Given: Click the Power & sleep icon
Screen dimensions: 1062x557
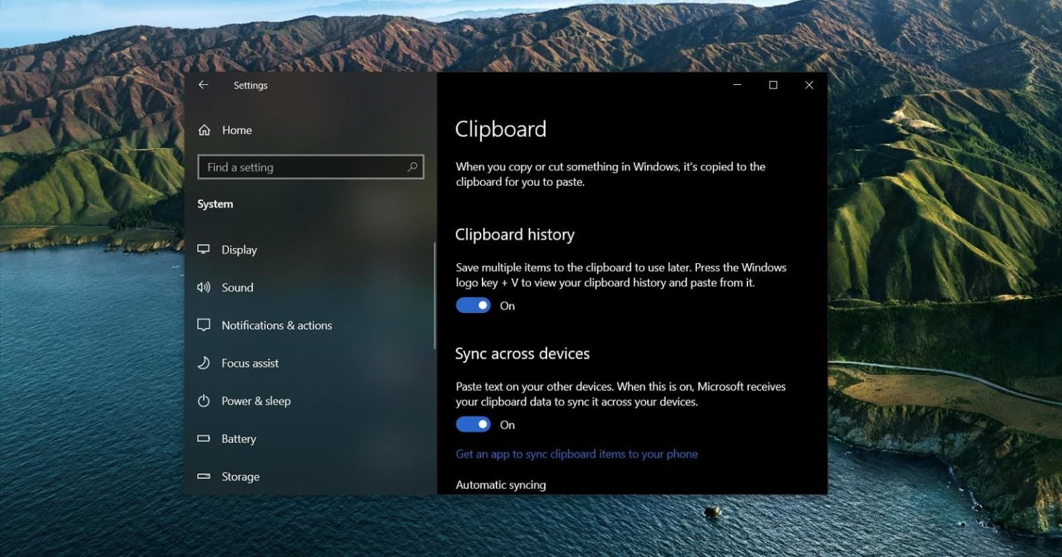Looking at the screenshot, I should pyautogui.click(x=203, y=401).
